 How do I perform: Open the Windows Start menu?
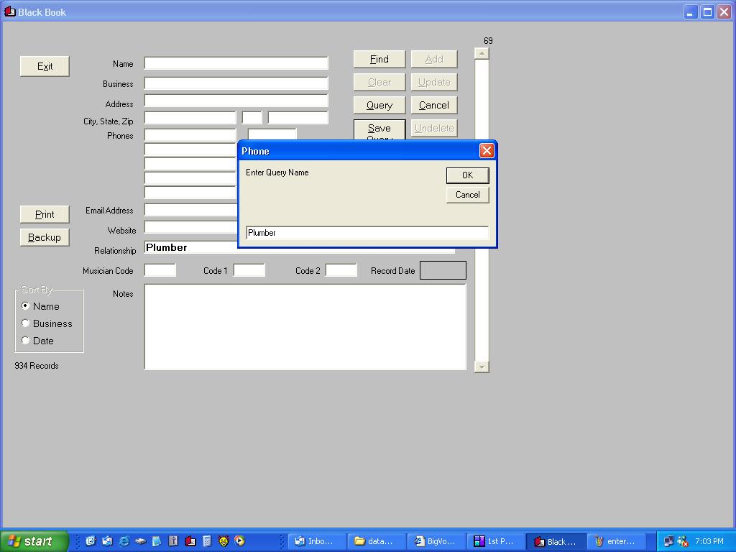tap(34, 541)
